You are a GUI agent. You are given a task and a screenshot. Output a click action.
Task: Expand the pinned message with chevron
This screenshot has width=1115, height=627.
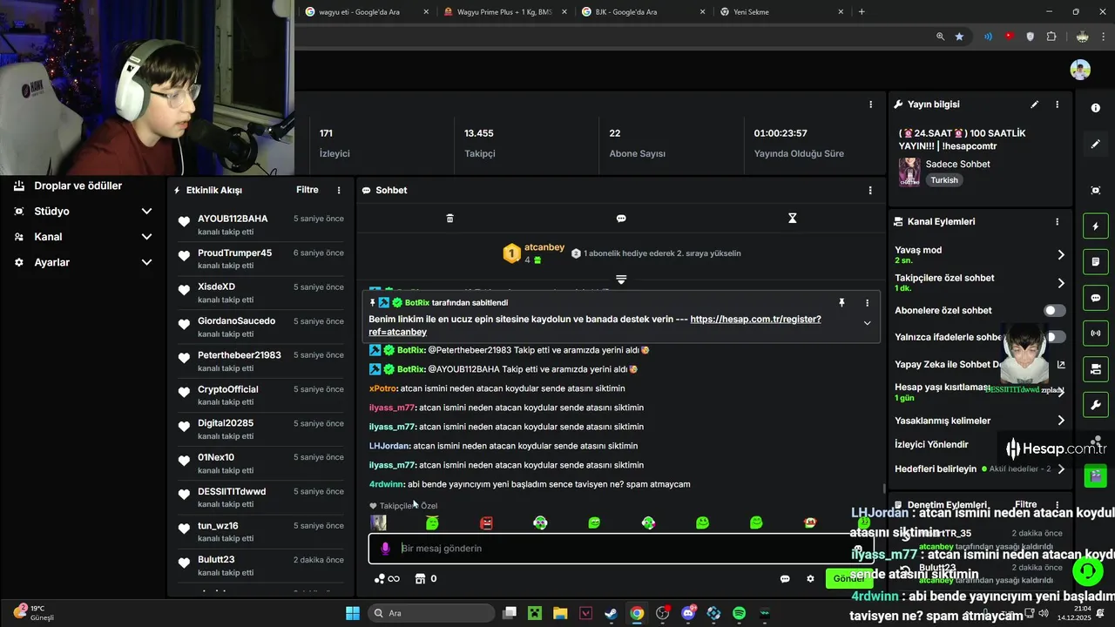pos(867,323)
